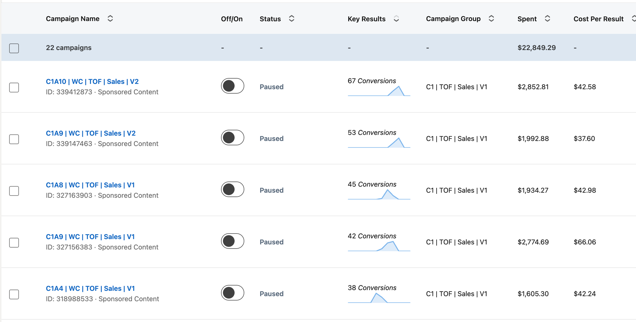The image size is (636, 322).
Task: Click the Cost Per Result column header
Action: (x=598, y=19)
